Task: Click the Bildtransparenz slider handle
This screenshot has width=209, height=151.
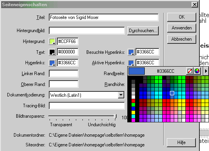Action: click(x=115, y=117)
